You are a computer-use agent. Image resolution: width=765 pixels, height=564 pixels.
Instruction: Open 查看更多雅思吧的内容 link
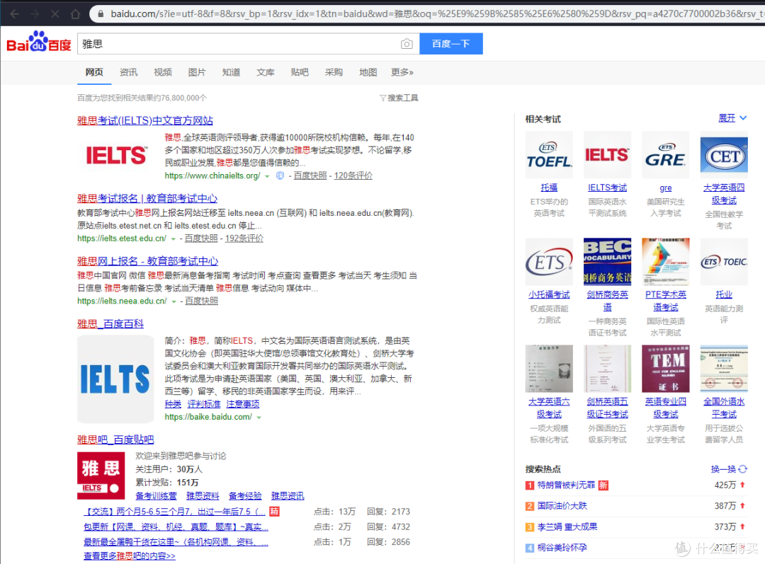coord(130,556)
